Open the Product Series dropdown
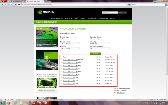Viewport: 168px width, 105px height. coord(70,44)
